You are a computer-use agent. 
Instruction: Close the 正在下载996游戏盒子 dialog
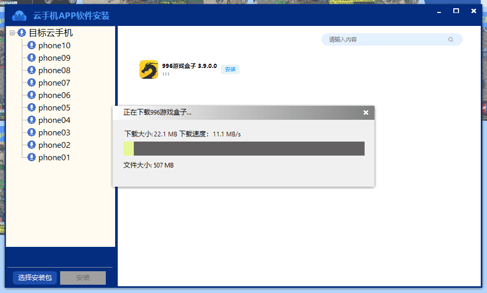pyautogui.click(x=366, y=113)
